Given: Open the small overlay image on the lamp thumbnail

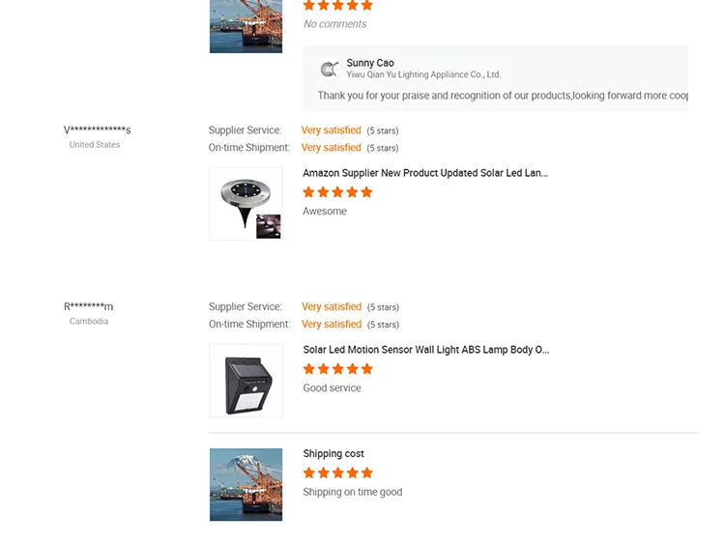Looking at the screenshot, I should tap(269, 226).
